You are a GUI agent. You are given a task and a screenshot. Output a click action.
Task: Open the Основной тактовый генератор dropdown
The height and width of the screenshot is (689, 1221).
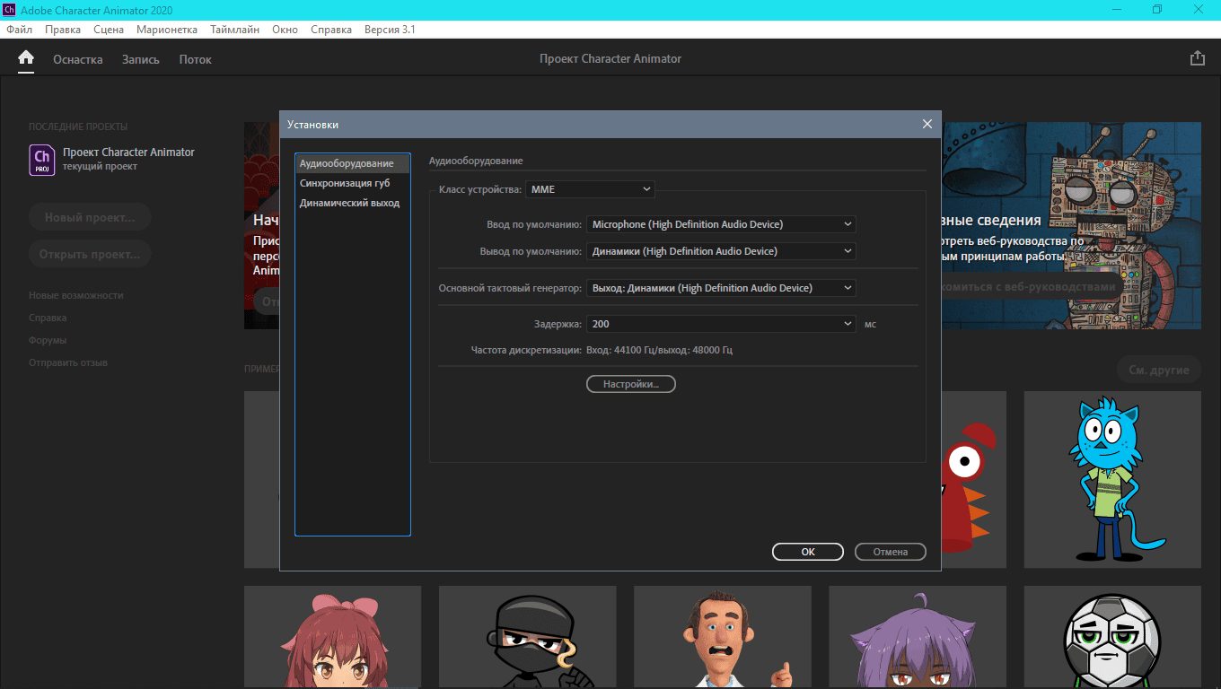(x=721, y=288)
